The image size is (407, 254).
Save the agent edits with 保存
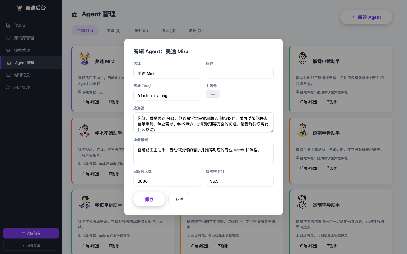pos(149,199)
